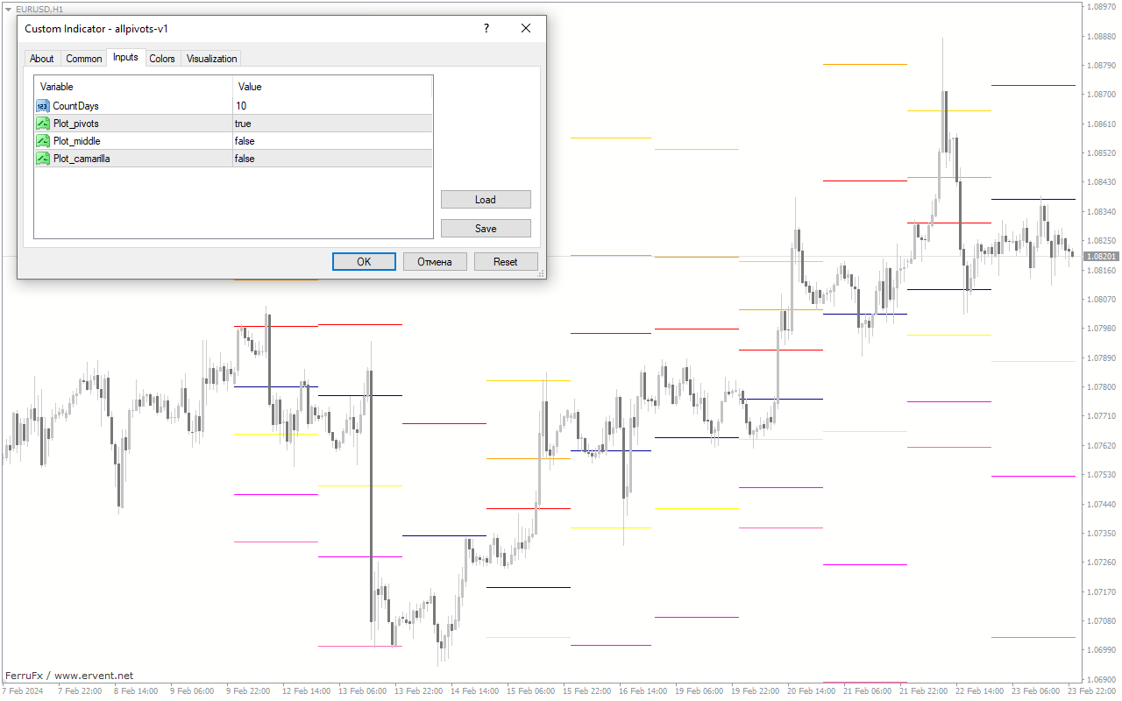This screenshot has width=1122, height=701.
Task: Click the dialog help question mark button
Action: (486, 28)
